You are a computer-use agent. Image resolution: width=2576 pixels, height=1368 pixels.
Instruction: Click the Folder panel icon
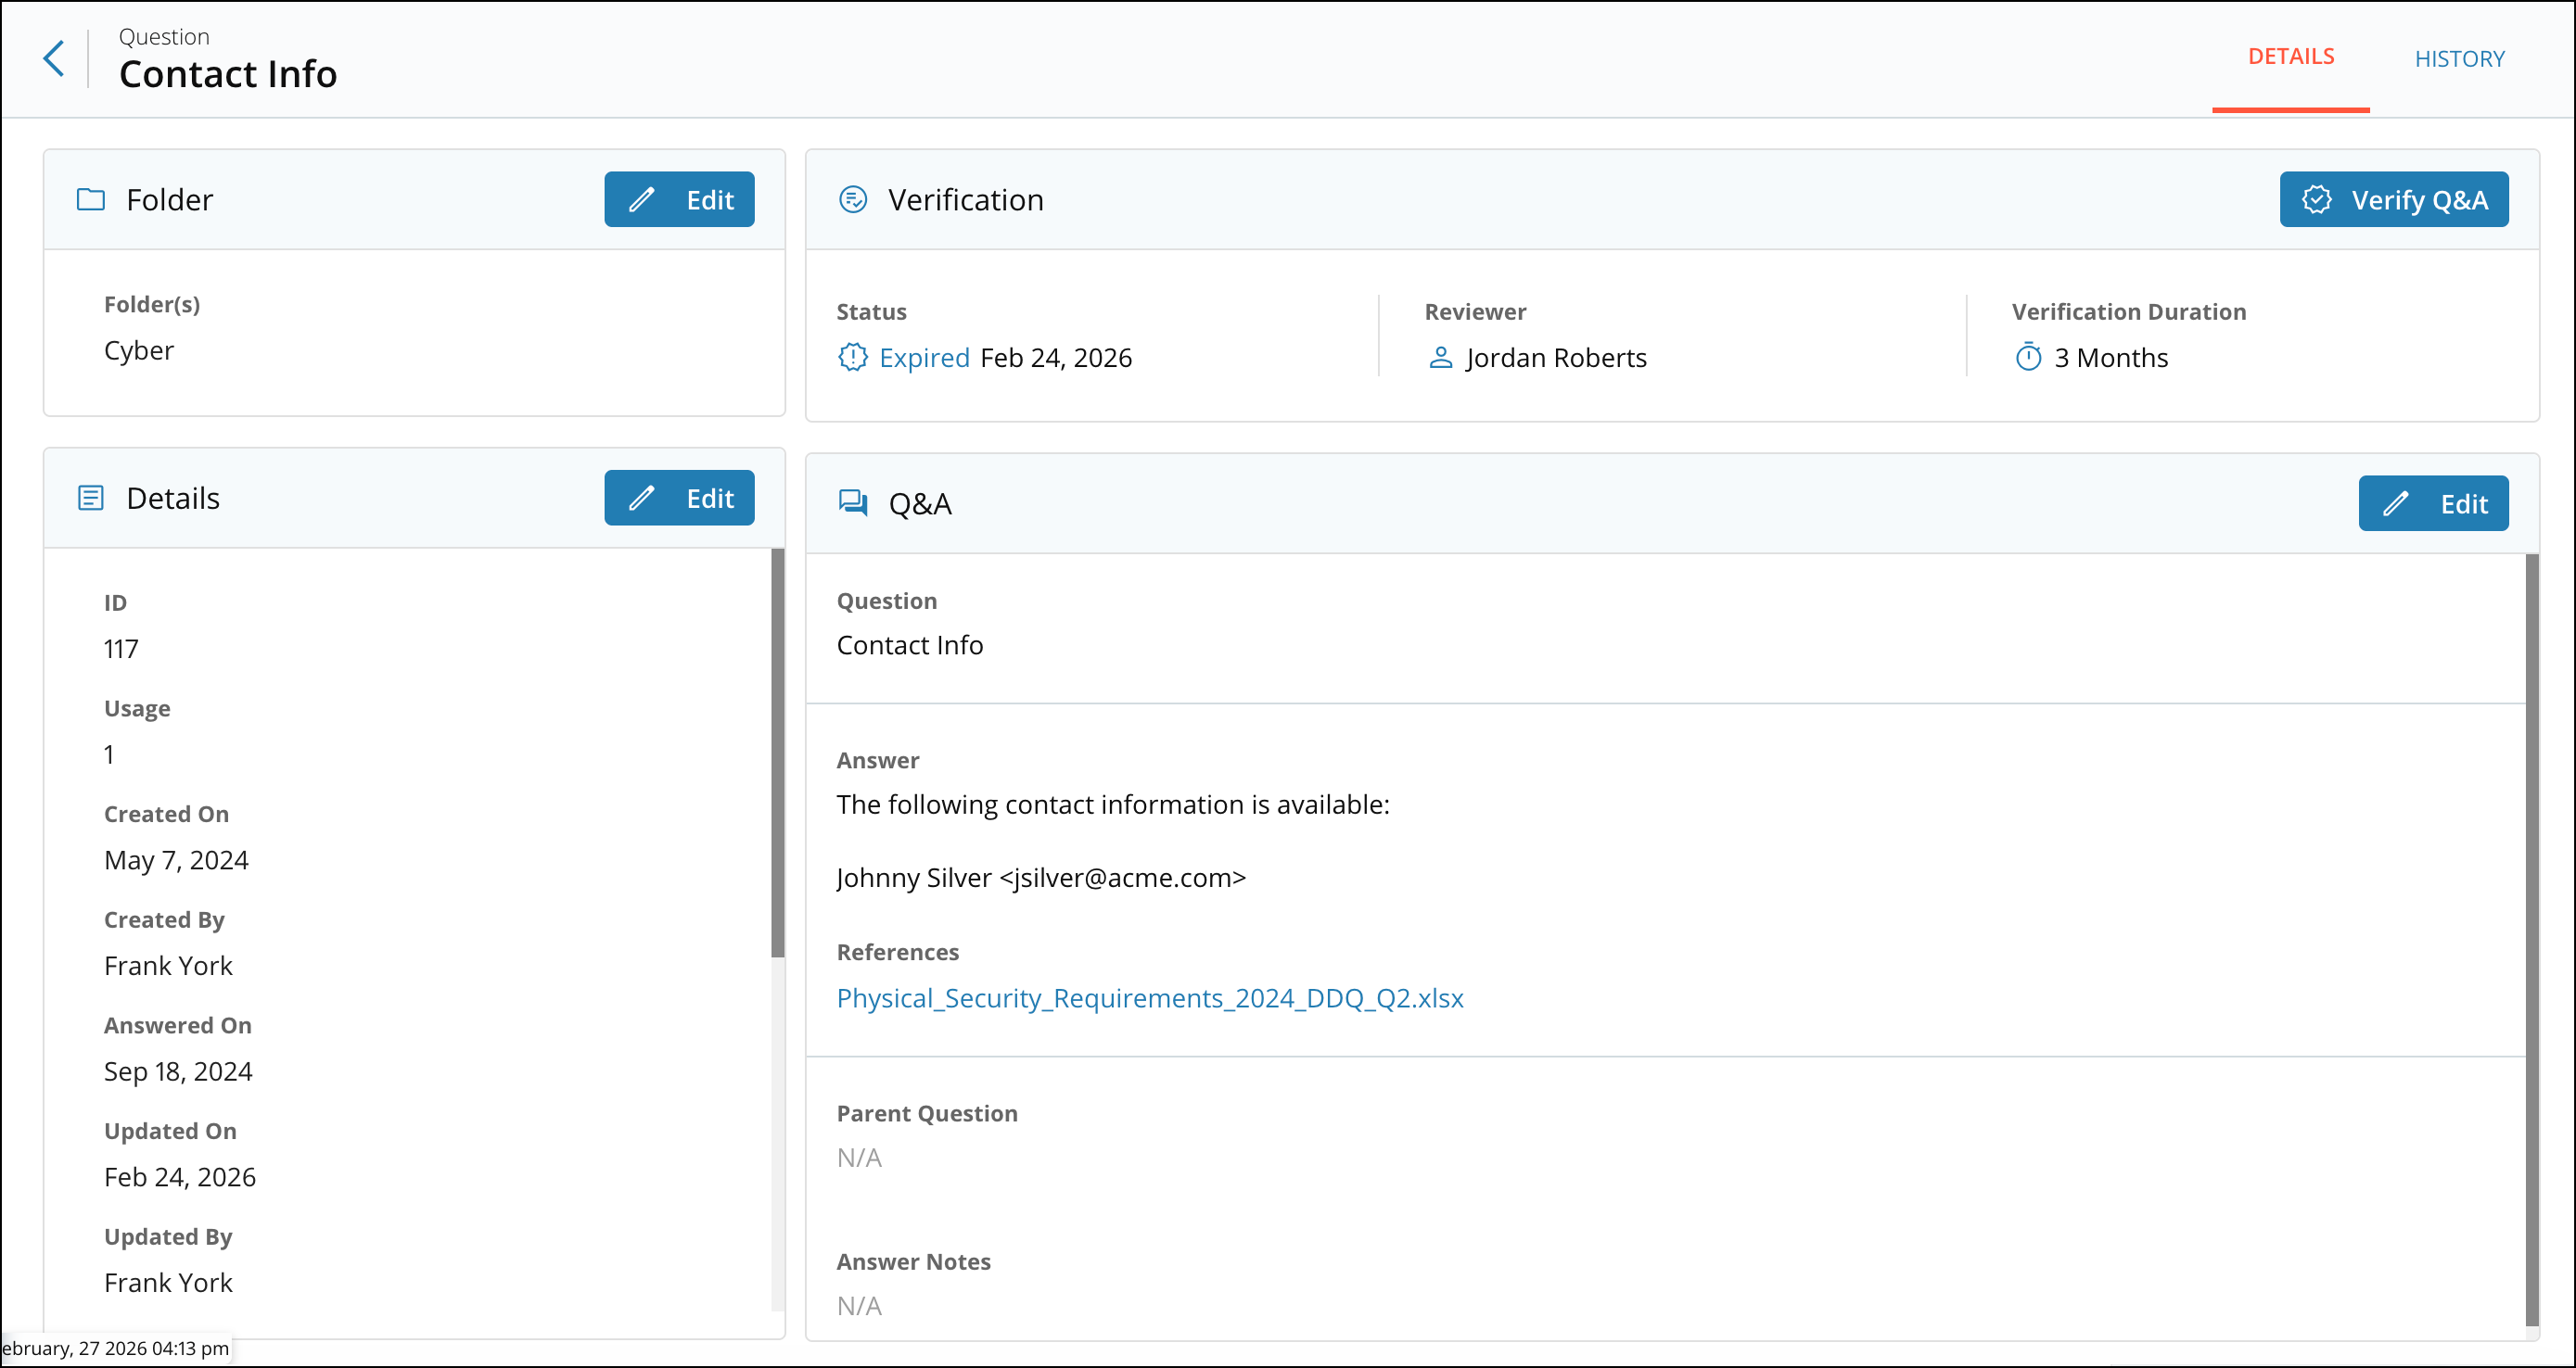click(x=91, y=200)
